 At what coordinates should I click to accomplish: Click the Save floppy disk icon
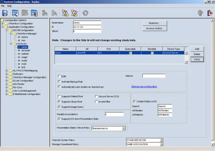[5, 13]
